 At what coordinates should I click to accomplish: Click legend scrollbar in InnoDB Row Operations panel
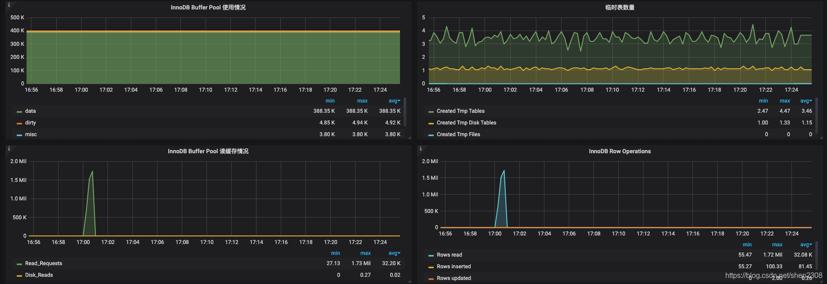tap(817, 255)
